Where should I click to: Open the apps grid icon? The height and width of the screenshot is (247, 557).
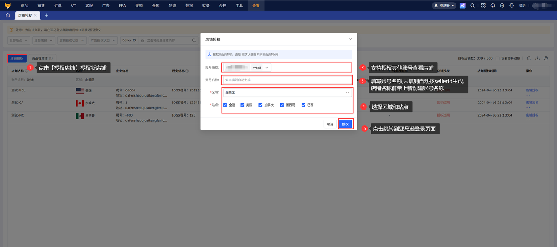click(x=483, y=6)
